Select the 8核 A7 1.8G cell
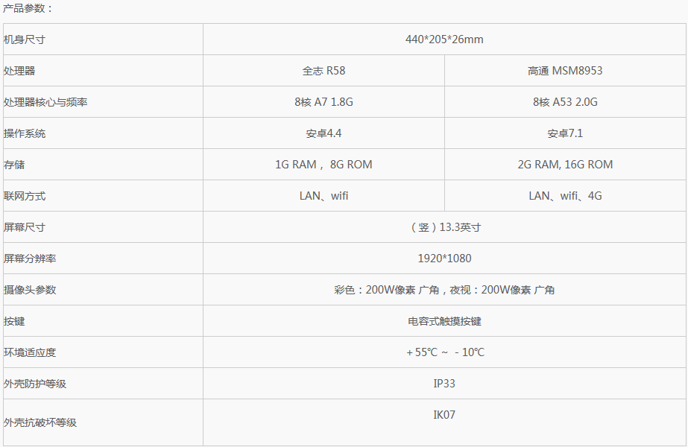688x447 pixels. tap(324, 102)
